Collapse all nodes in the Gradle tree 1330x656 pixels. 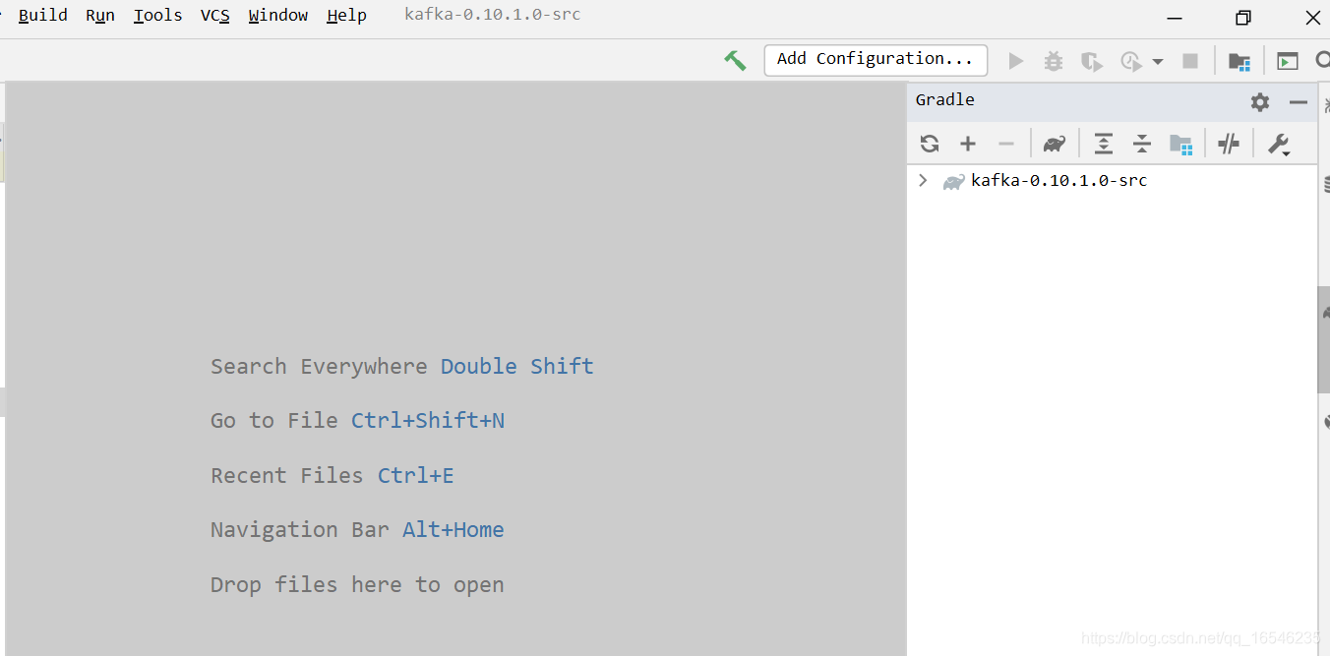pyautogui.click(x=1142, y=144)
